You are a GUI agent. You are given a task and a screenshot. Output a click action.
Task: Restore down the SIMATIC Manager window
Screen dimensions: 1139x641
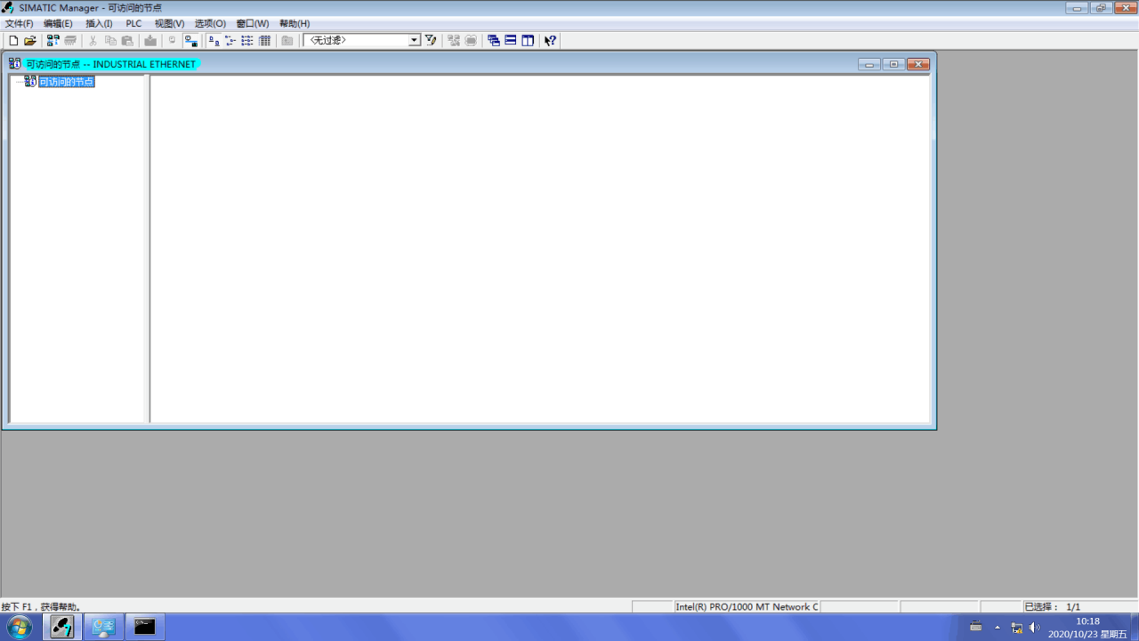pyautogui.click(x=1102, y=8)
